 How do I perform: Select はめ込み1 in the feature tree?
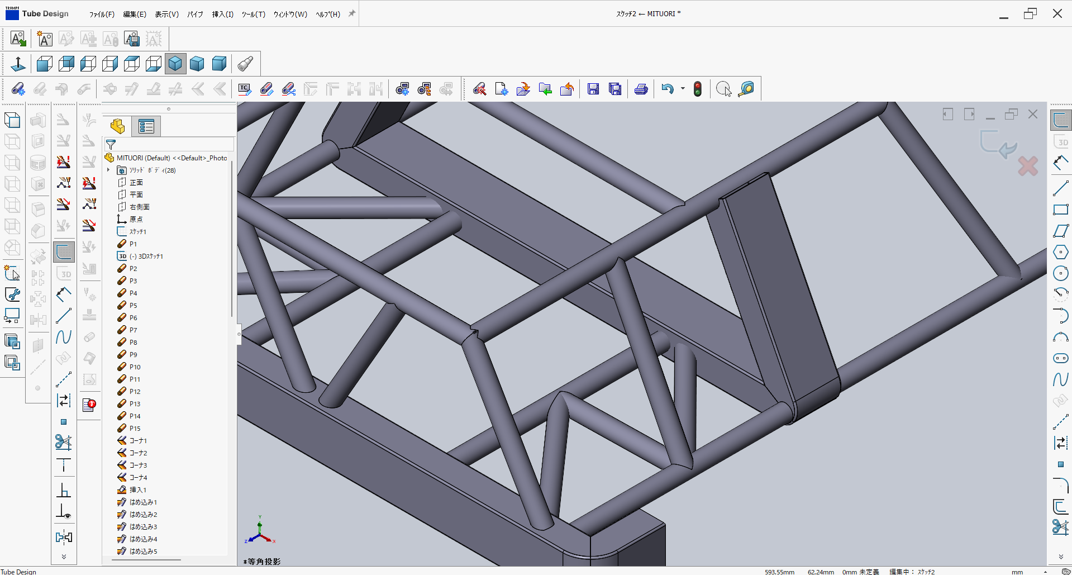143,502
